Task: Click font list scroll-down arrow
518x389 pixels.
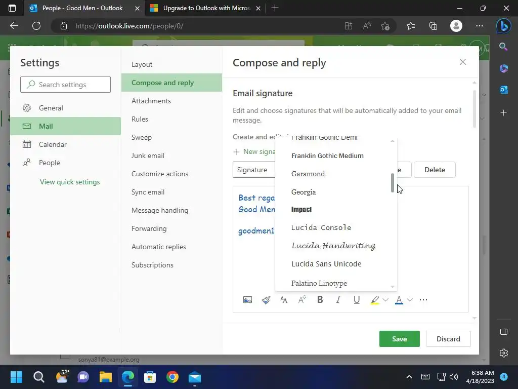Action: pos(393,287)
